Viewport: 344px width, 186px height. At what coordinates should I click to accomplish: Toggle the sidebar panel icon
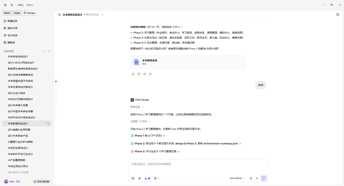pyautogui.click(x=5, y=5)
